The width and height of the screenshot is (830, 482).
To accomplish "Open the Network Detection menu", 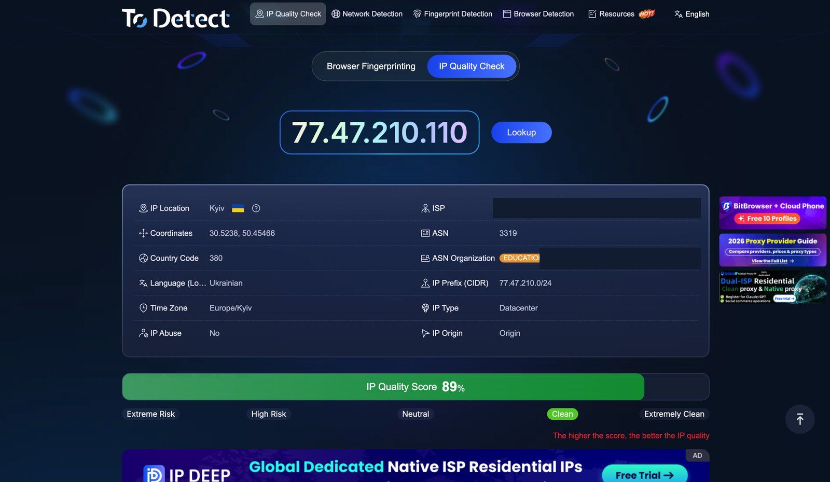I will (367, 14).
